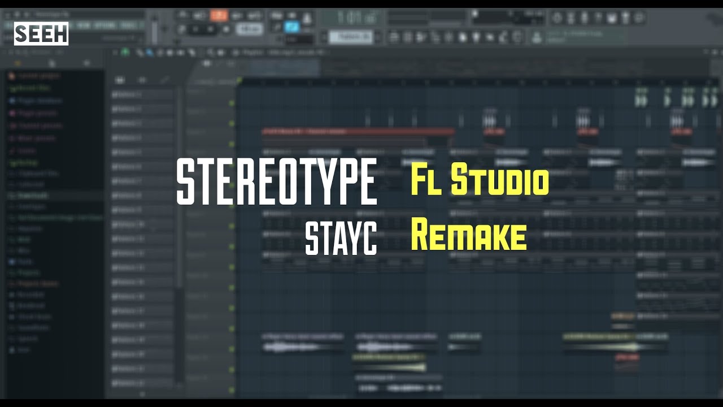Expand Current project in the browser

click(x=34, y=76)
